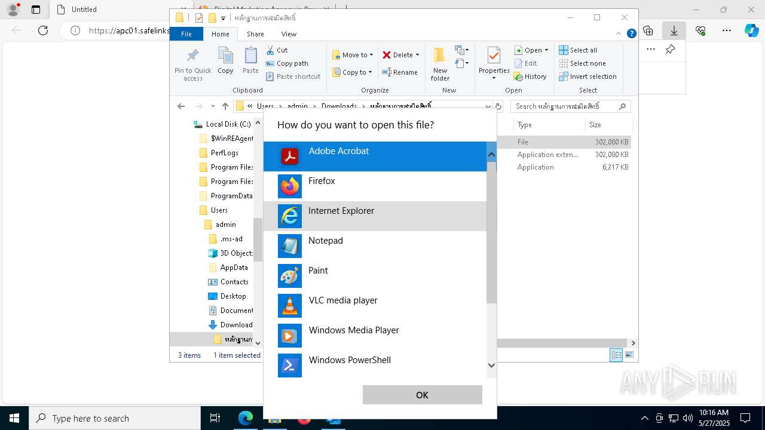
Task: Refresh the Edge browser page
Action: (x=43, y=30)
